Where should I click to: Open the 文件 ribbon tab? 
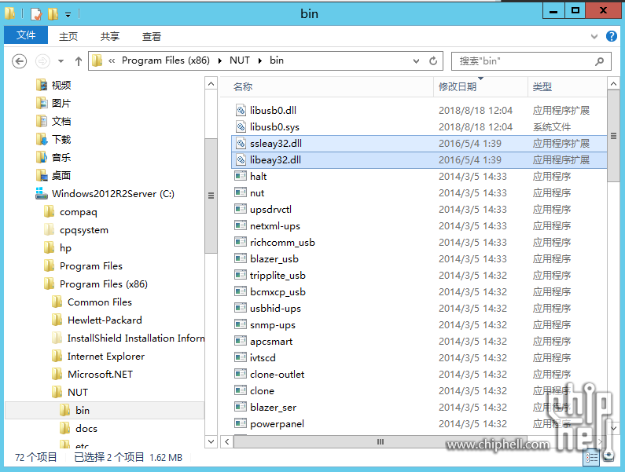(x=26, y=35)
